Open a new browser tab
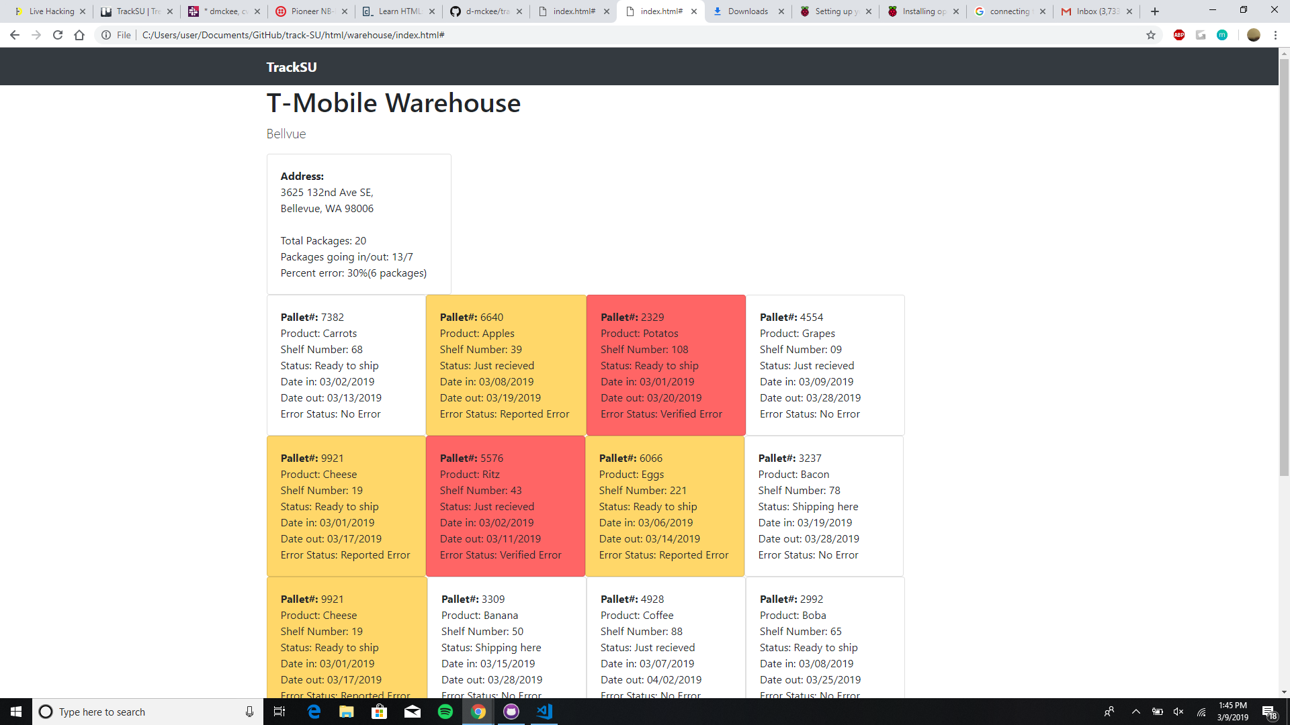This screenshot has width=1290, height=725. [1155, 11]
